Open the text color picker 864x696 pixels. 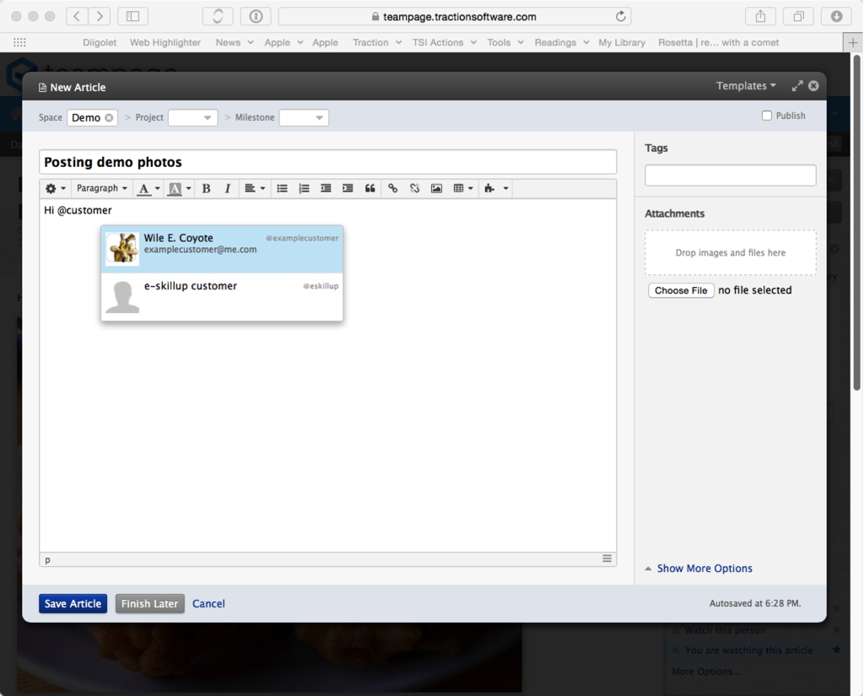(148, 189)
